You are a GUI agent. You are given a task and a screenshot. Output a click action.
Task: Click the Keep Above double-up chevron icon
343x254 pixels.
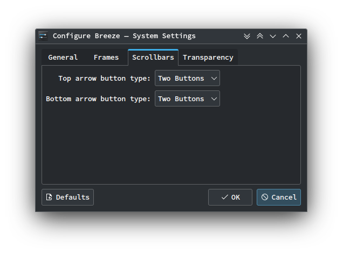pyautogui.click(x=260, y=36)
